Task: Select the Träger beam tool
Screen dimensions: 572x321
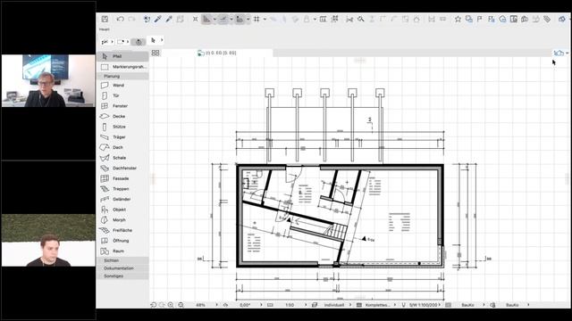Action: [x=123, y=137]
